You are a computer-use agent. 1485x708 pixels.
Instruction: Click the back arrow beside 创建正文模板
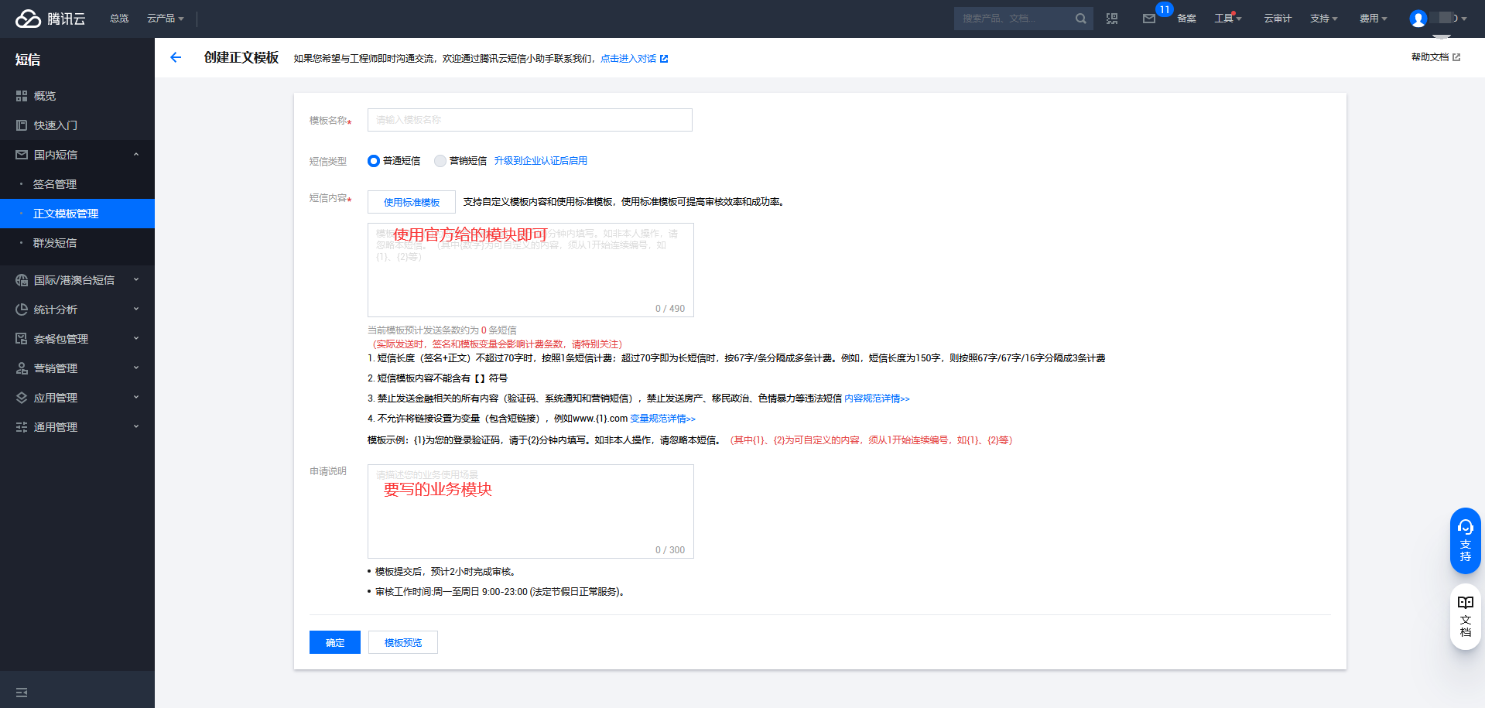176,57
